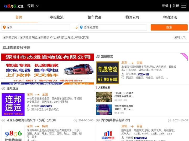Image resolution: width=189 pixels, height=141 pixels.
Task: Open the 深圳市杰运发物流有限公司 banner ad
Action: pos(48,69)
